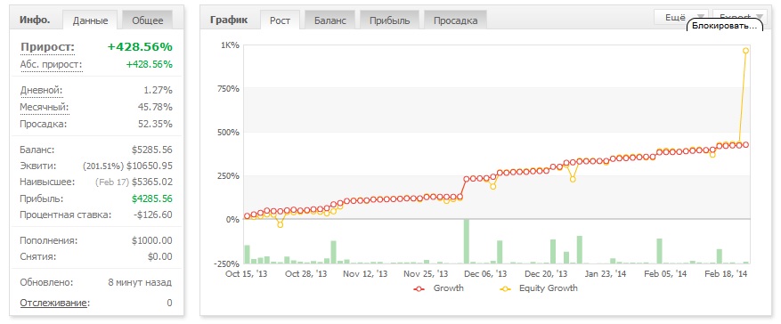Select the Рост chart tab
This screenshot has height=324, width=781.
pyautogui.click(x=280, y=20)
